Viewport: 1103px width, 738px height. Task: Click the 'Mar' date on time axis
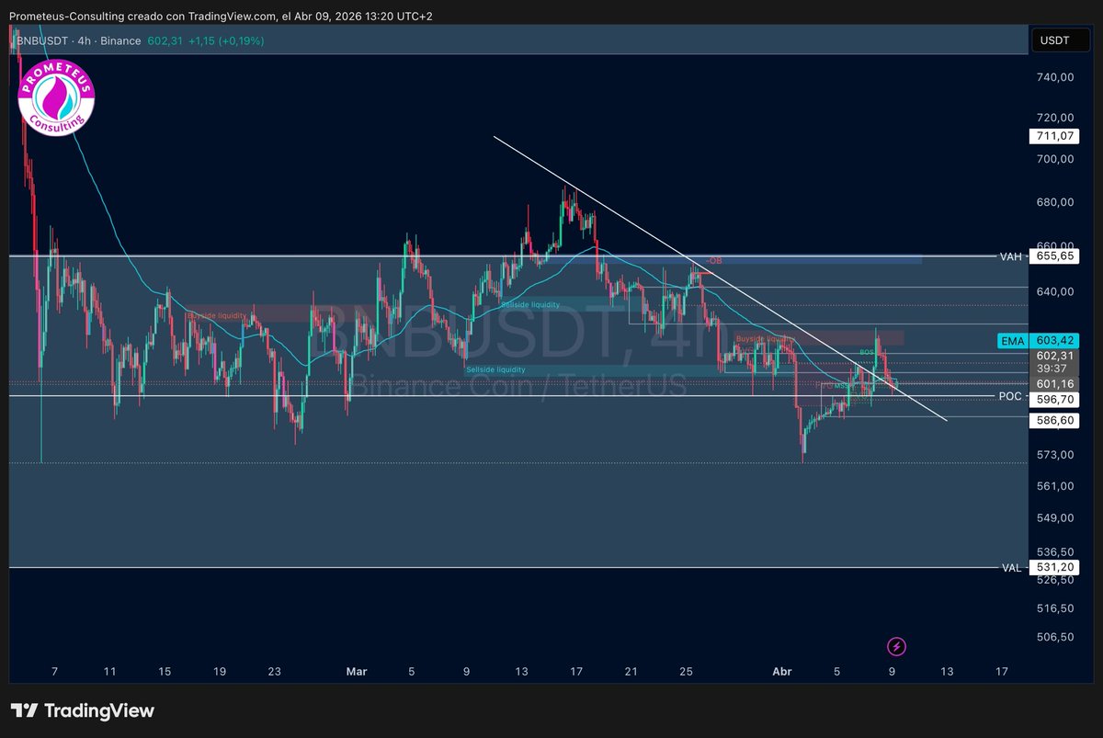(357, 672)
